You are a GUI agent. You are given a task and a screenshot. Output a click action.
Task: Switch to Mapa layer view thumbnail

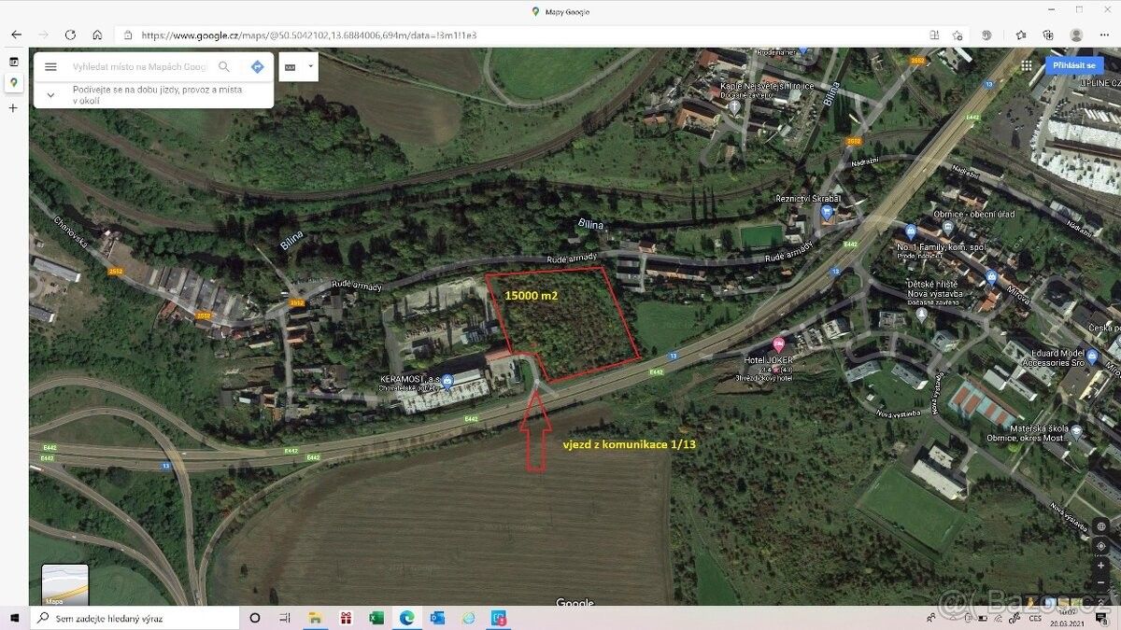pyautogui.click(x=65, y=584)
